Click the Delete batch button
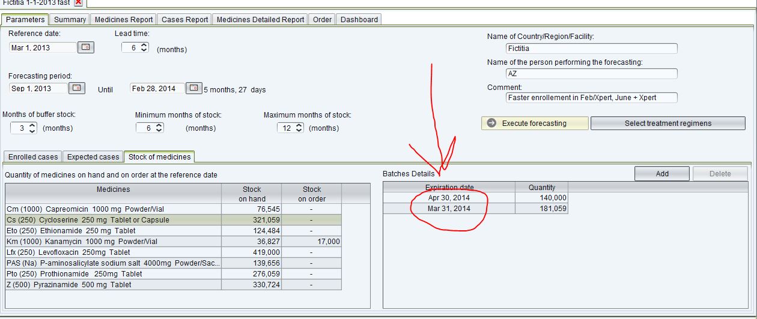 (720, 173)
